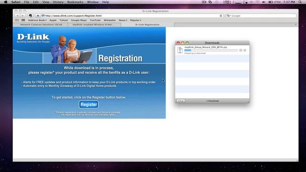This screenshot has height=172, width=306.
Task: Open the Bookmarks menu
Action: (x=75, y=2)
